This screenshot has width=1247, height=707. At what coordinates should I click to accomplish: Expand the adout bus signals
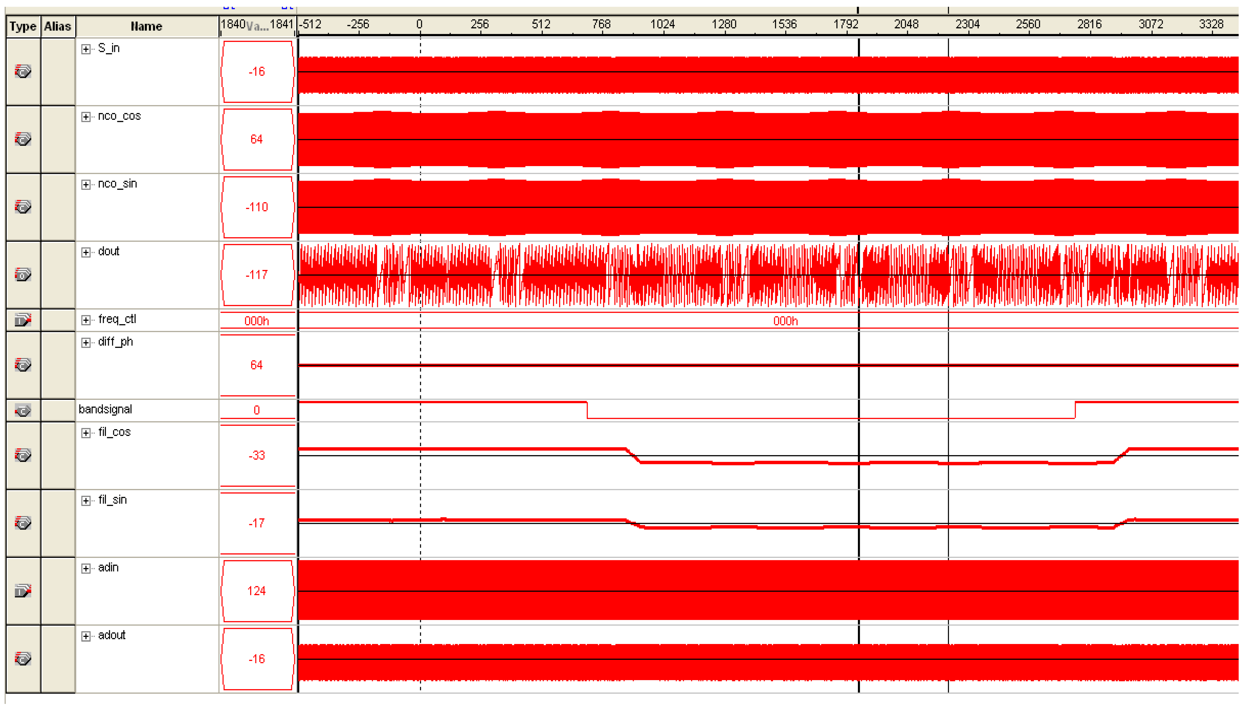[86, 636]
